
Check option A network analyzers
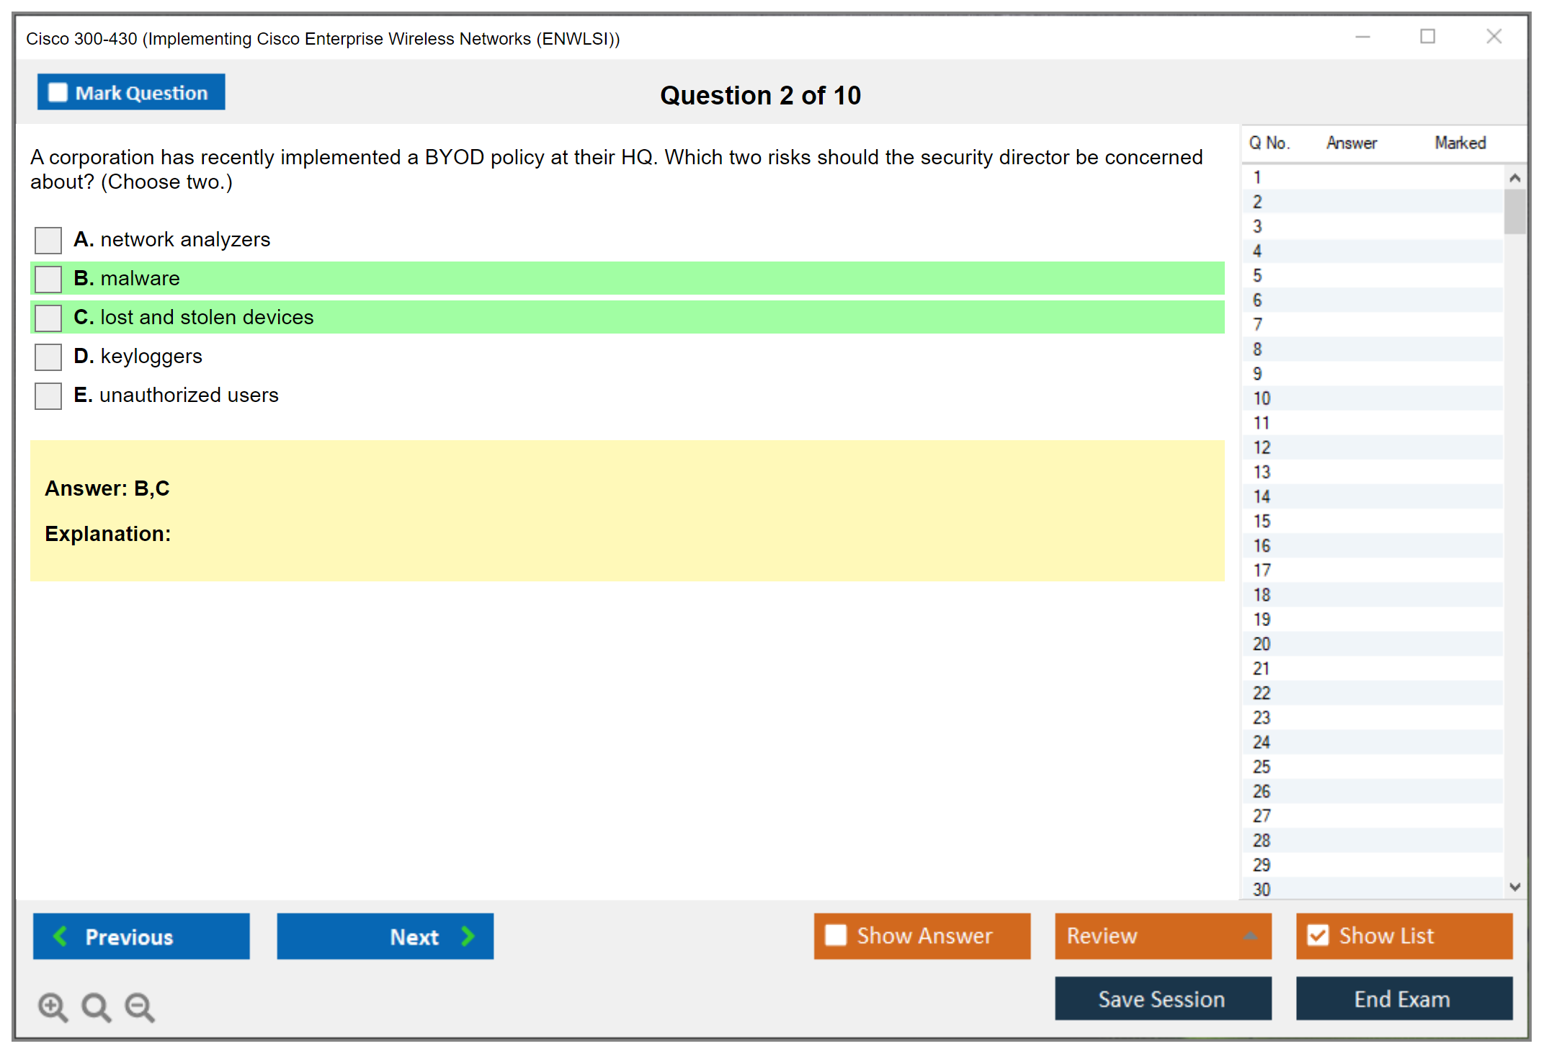pyautogui.click(x=48, y=240)
